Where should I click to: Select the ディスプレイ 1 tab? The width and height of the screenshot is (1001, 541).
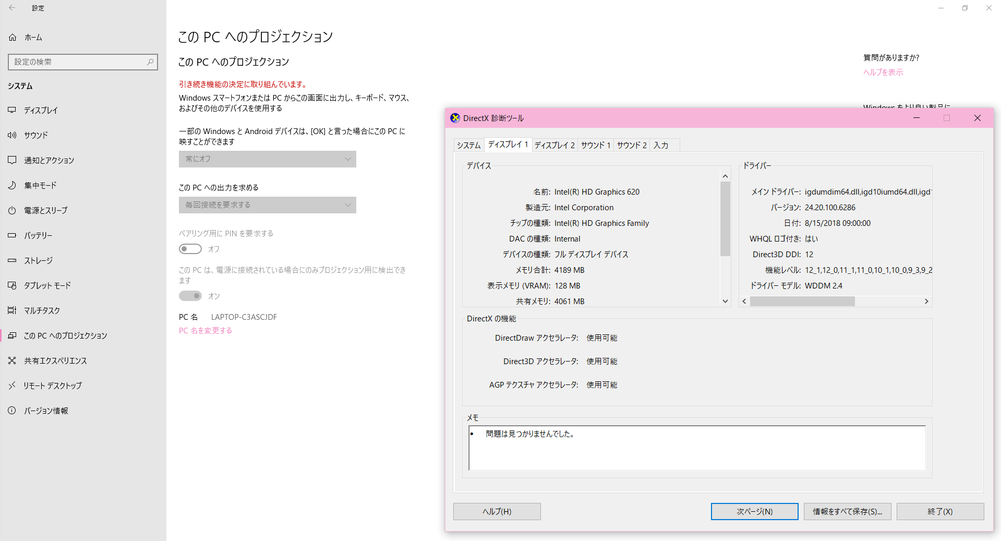(x=508, y=145)
